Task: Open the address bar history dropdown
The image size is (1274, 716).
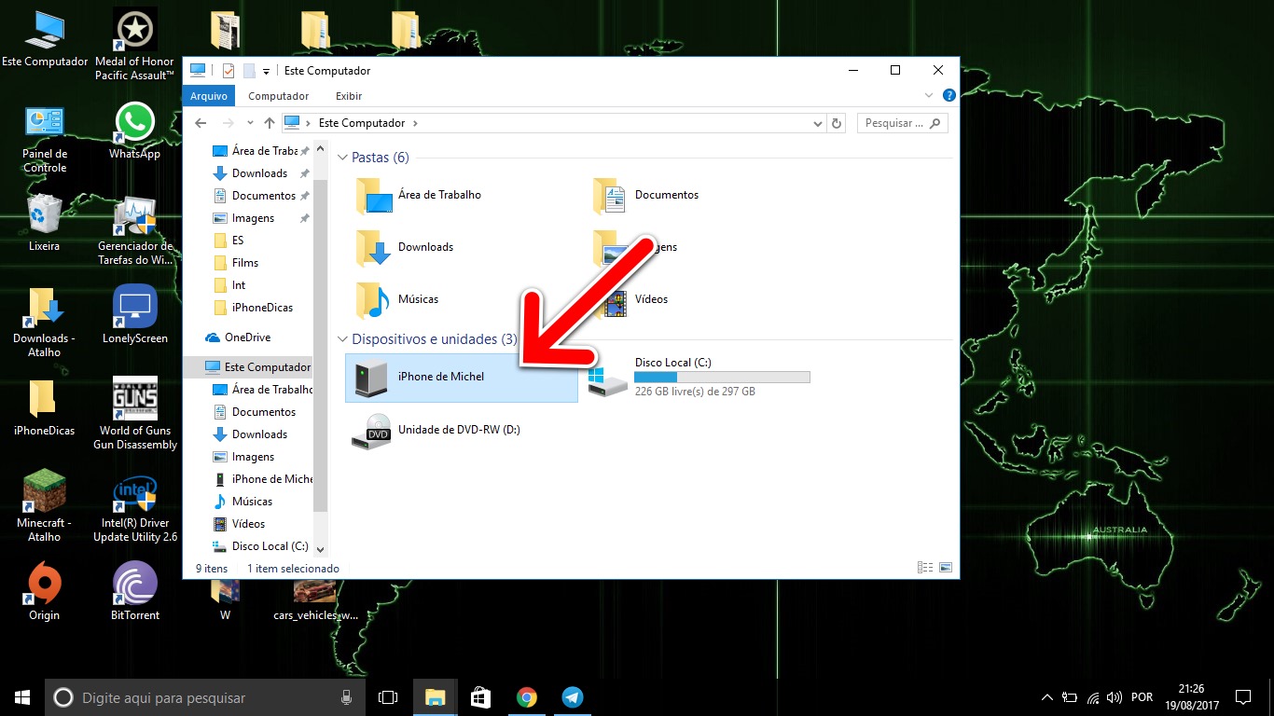Action: pyautogui.click(x=818, y=123)
